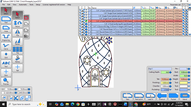The width and height of the screenshot is (191, 107).
Task: Delete tool row 5 with its X icon
Action: [x=187, y=24]
